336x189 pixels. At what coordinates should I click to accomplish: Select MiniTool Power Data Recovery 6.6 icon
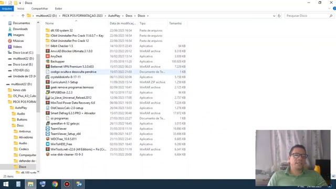click(x=48, y=103)
